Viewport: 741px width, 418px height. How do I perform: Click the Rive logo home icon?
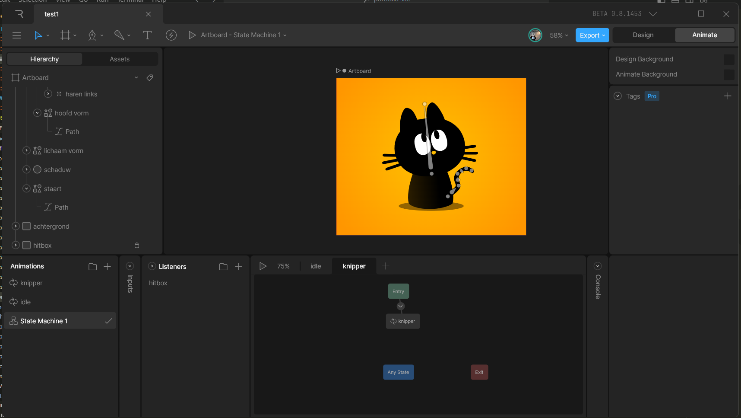(x=19, y=14)
